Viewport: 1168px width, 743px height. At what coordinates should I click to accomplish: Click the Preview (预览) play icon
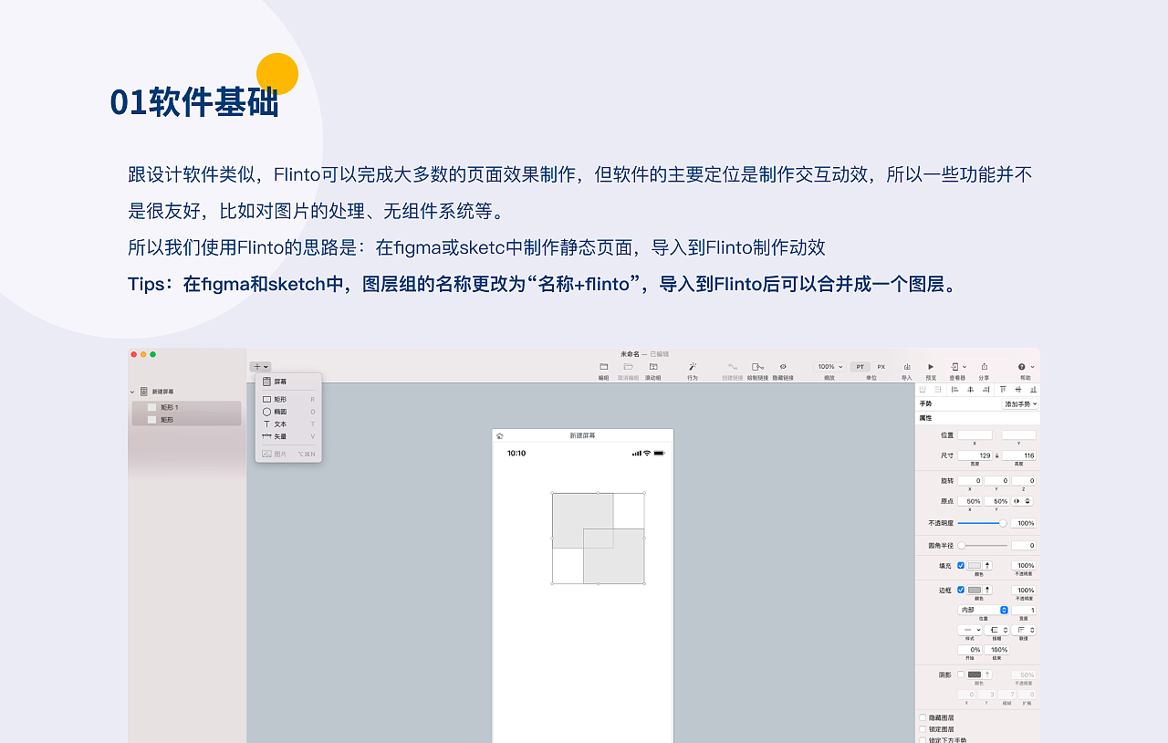tap(929, 365)
